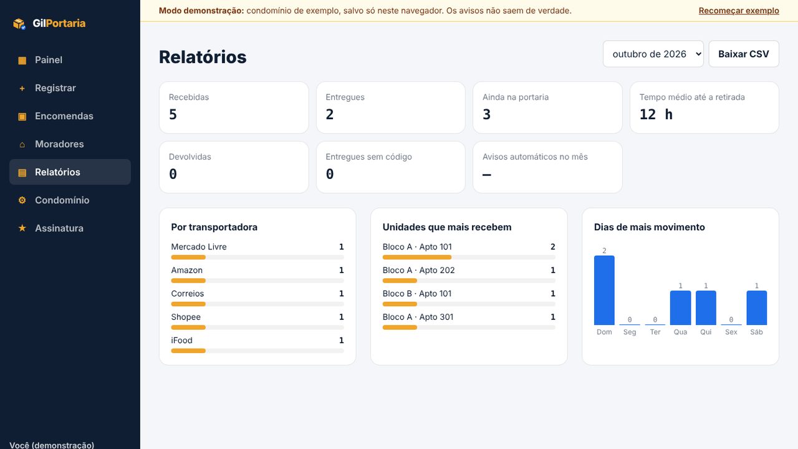Open the month dropdown showing outubro de 2026

pos(653,54)
